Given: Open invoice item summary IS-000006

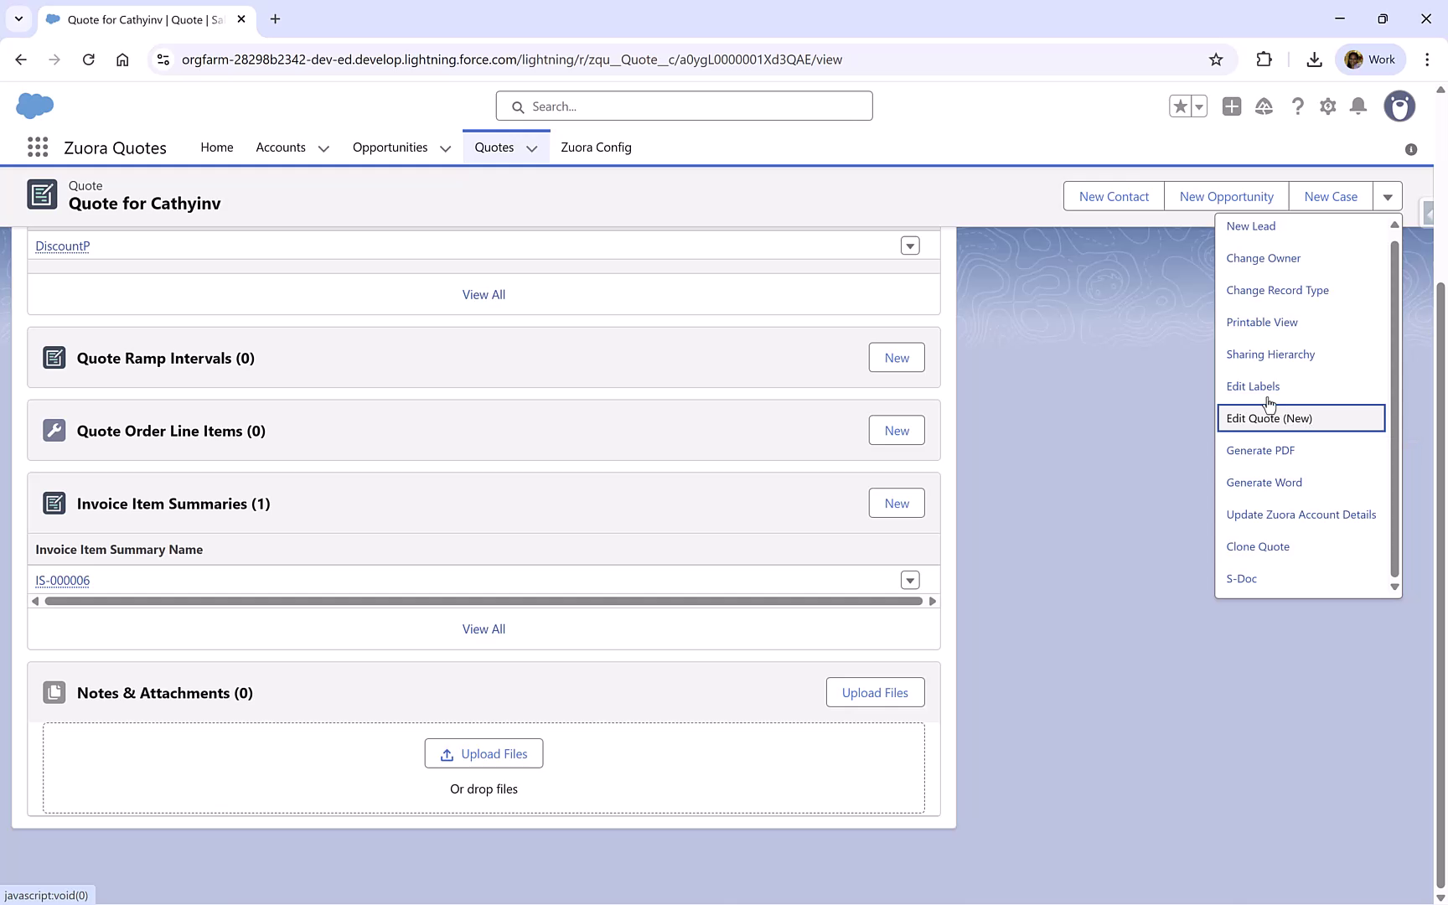Looking at the screenshot, I should pyautogui.click(x=62, y=580).
